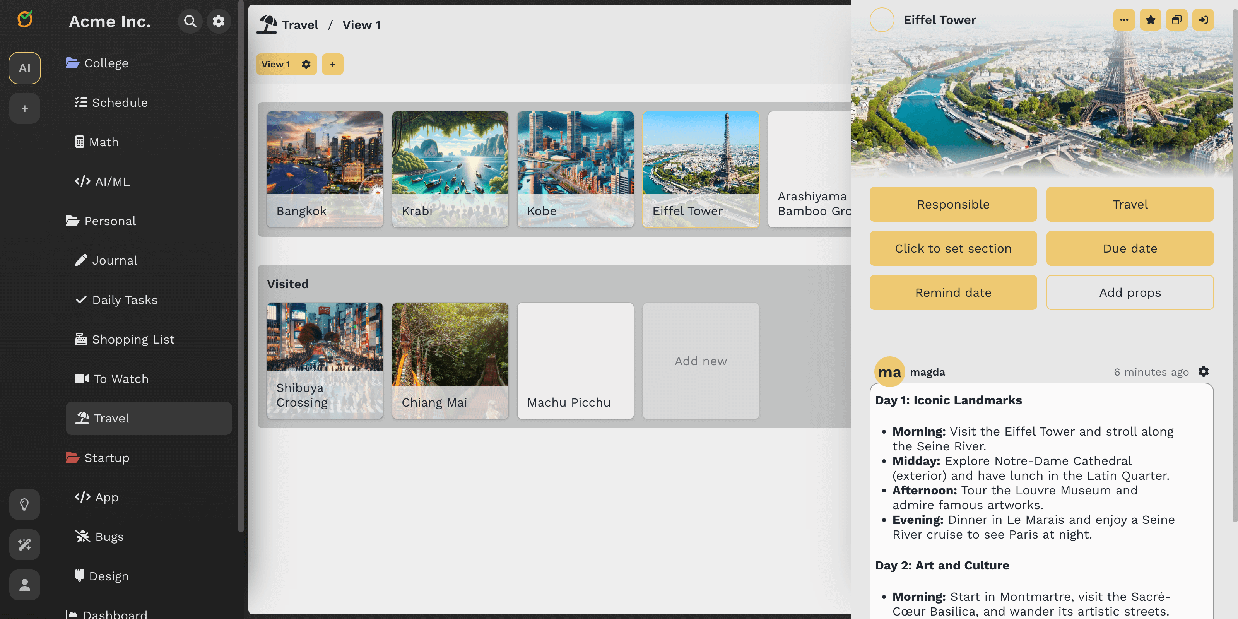Viewport: 1238px width, 619px height.
Task: Click the Visited section title
Action: coord(288,284)
